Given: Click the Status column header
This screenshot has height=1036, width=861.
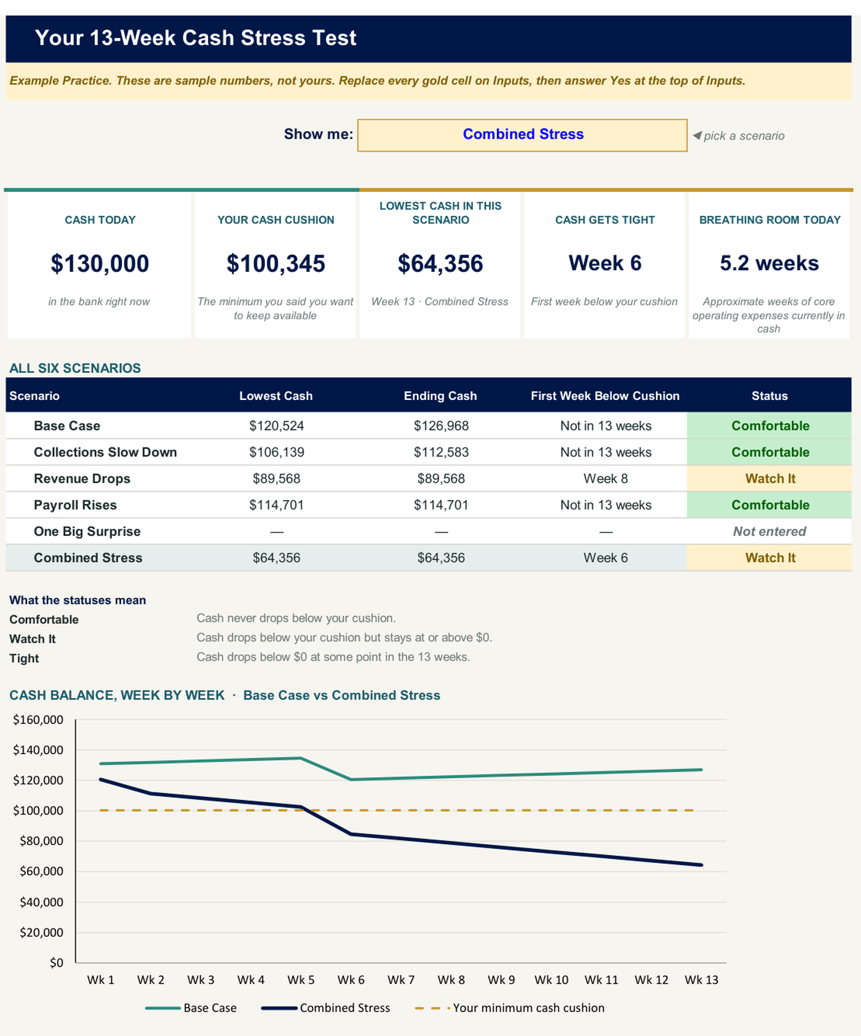Looking at the screenshot, I should pos(769,396).
